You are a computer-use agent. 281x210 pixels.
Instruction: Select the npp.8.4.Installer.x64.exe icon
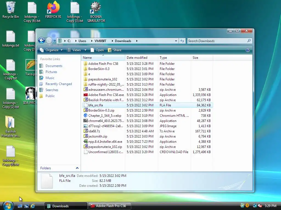coord(86,141)
